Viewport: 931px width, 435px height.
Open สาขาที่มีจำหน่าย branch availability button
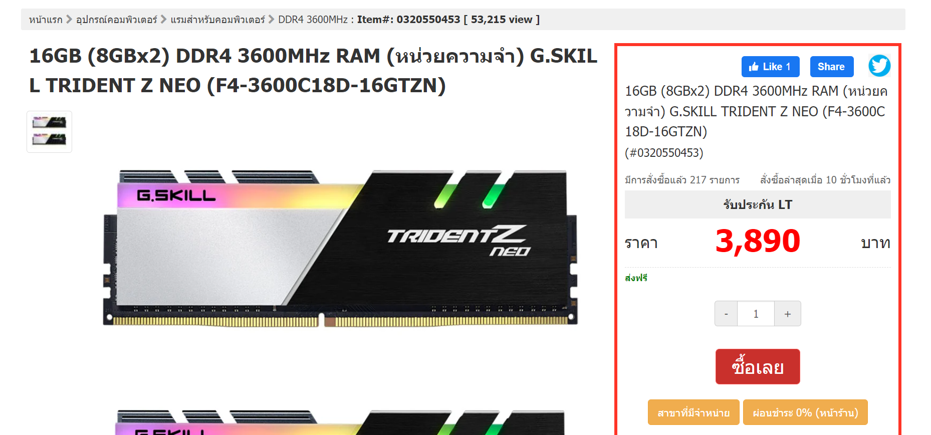coord(693,412)
